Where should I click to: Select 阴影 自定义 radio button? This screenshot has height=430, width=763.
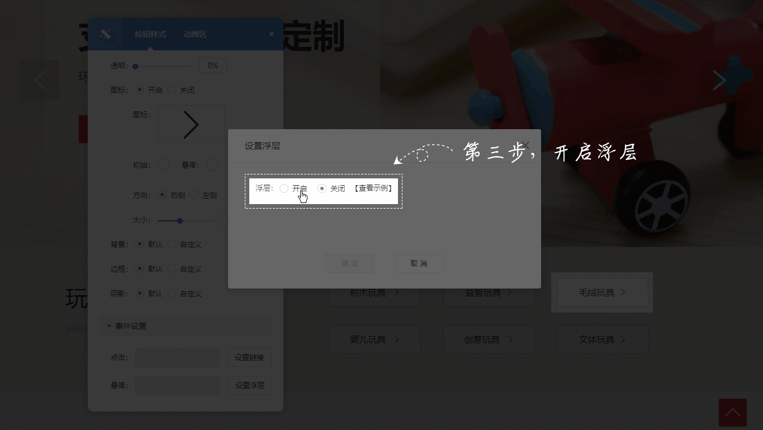(171, 293)
